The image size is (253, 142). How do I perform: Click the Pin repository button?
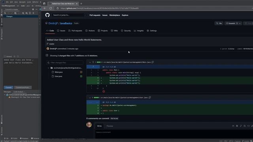tap(219, 23)
